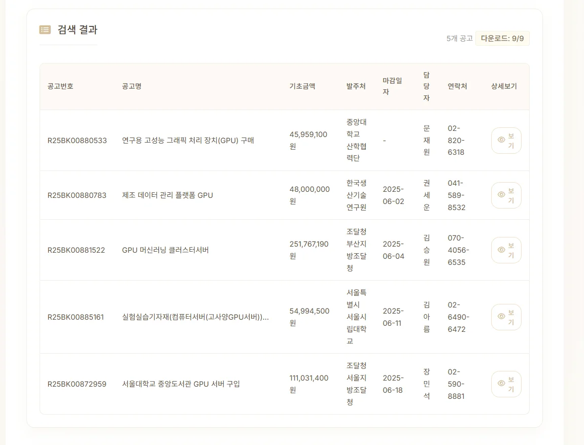Screen dimensions: 584x445
Task: Select notice number R25BK00885161
Action: click(x=76, y=317)
